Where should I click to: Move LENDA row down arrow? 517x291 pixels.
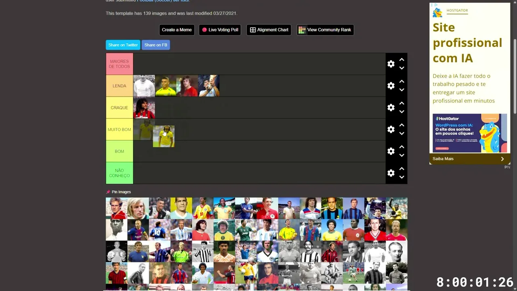401,90
